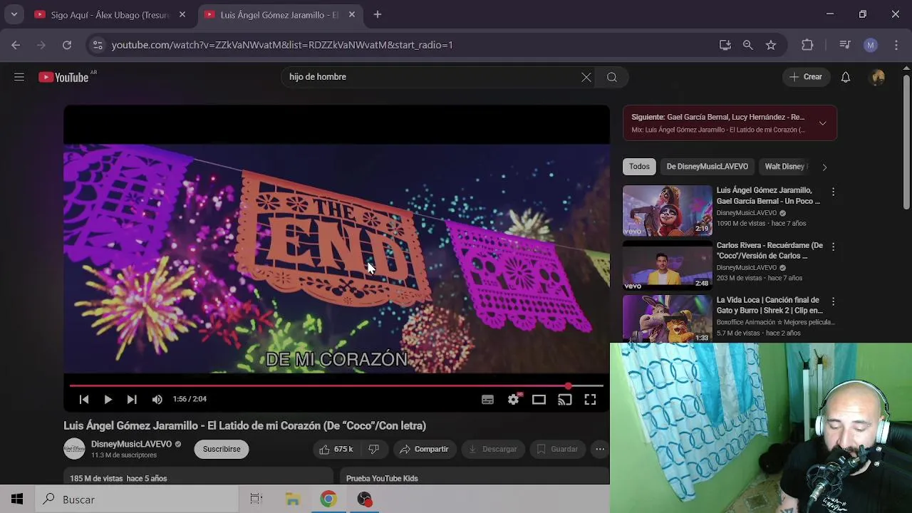
Task: Go to the YouTube home logo
Action: pyautogui.click(x=63, y=77)
